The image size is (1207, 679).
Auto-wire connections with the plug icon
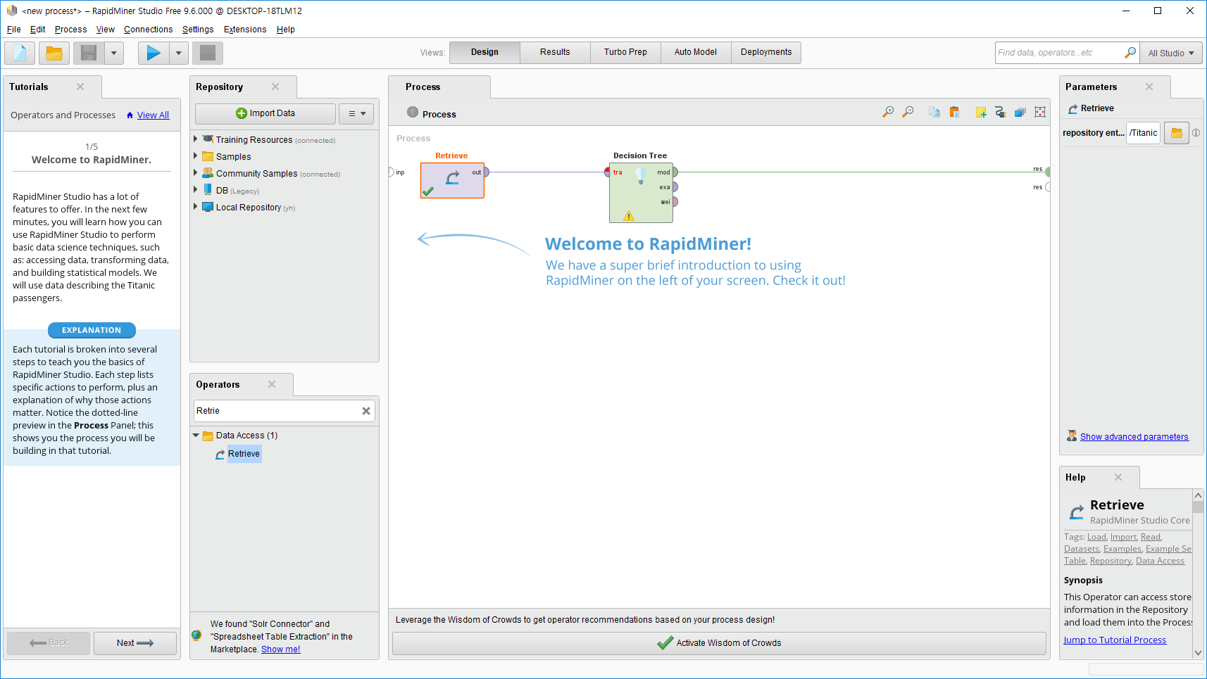point(1000,112)
